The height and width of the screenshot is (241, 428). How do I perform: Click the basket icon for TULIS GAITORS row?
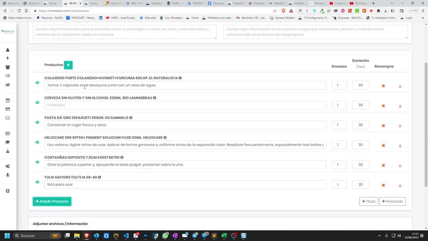37,182
